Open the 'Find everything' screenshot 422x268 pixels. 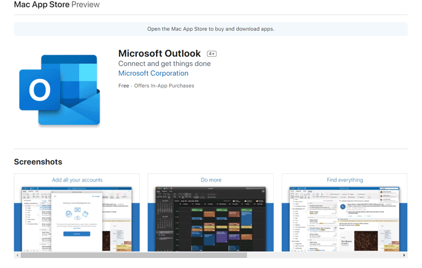(x=344, y=212)
